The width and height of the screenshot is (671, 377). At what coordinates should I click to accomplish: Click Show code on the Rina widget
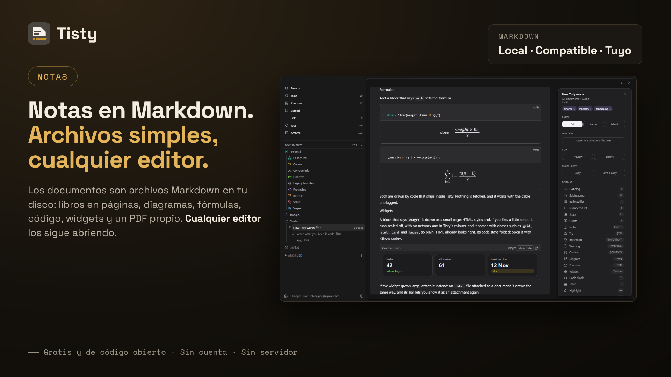tap(525, 248)
